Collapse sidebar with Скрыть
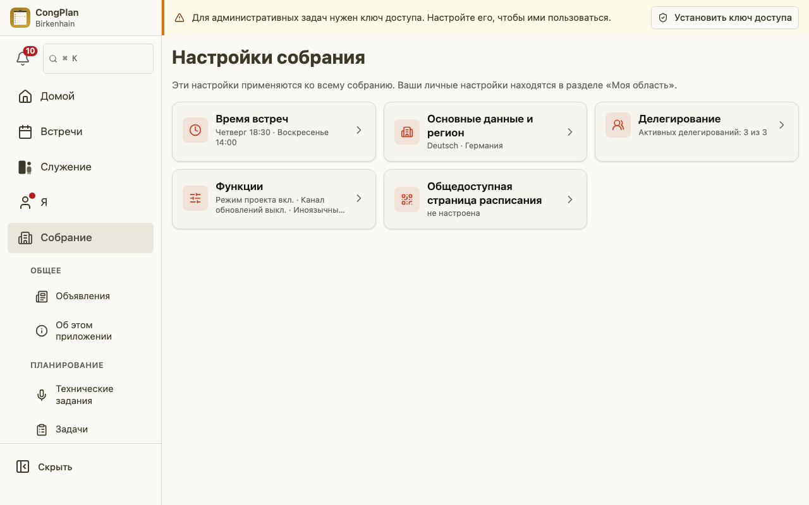Image resolution: width=809 pixels, height=505 pixels. click(80, 467)
